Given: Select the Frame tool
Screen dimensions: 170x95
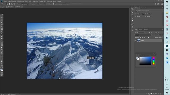Looking at the screenshot, I should 2,29.
